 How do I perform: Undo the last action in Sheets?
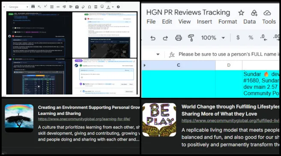[x=152, y=38]
